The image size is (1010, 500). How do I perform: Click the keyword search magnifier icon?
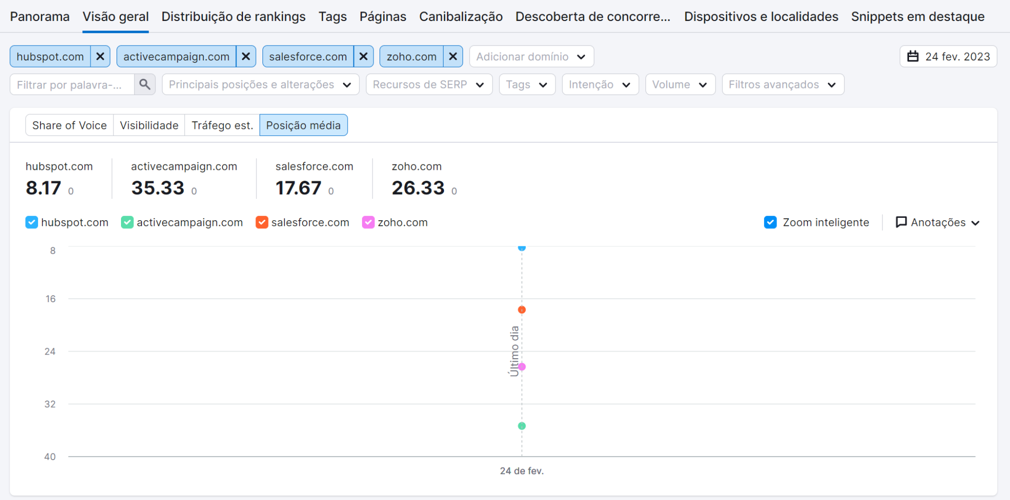point(145,84)
